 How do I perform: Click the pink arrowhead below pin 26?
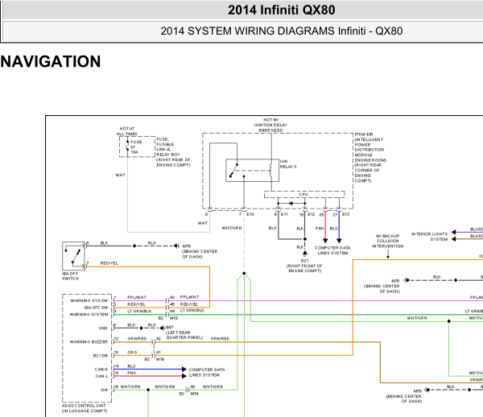click(x=325, y=241)
